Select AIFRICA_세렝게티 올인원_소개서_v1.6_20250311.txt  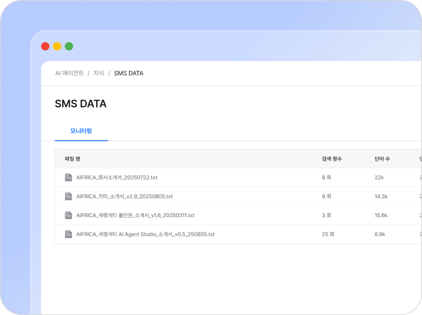[x=135, y=215]
